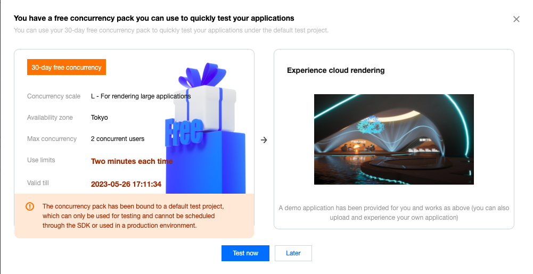Select the Tokyo availability zone value
Image resolution: width=533 pixels, height=274 pixels.
[100, 118]
